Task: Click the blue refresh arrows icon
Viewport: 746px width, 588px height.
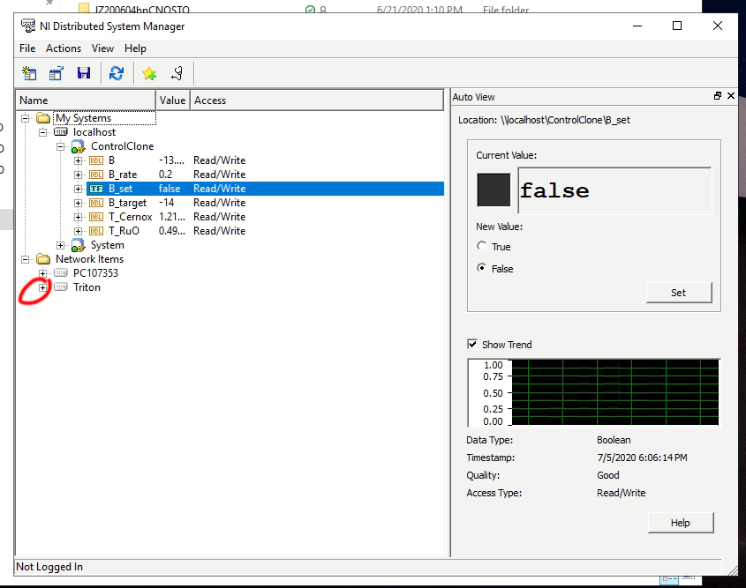Action: pyautogui.click(x=117, y=73)
